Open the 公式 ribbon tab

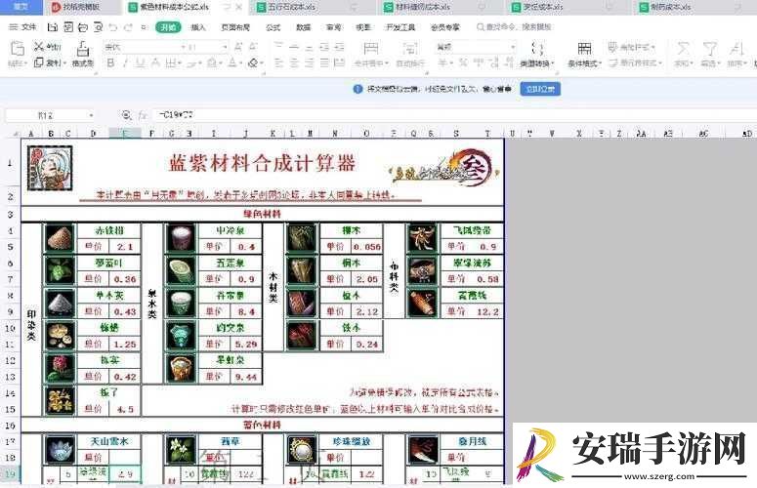(x=273, y=27)
